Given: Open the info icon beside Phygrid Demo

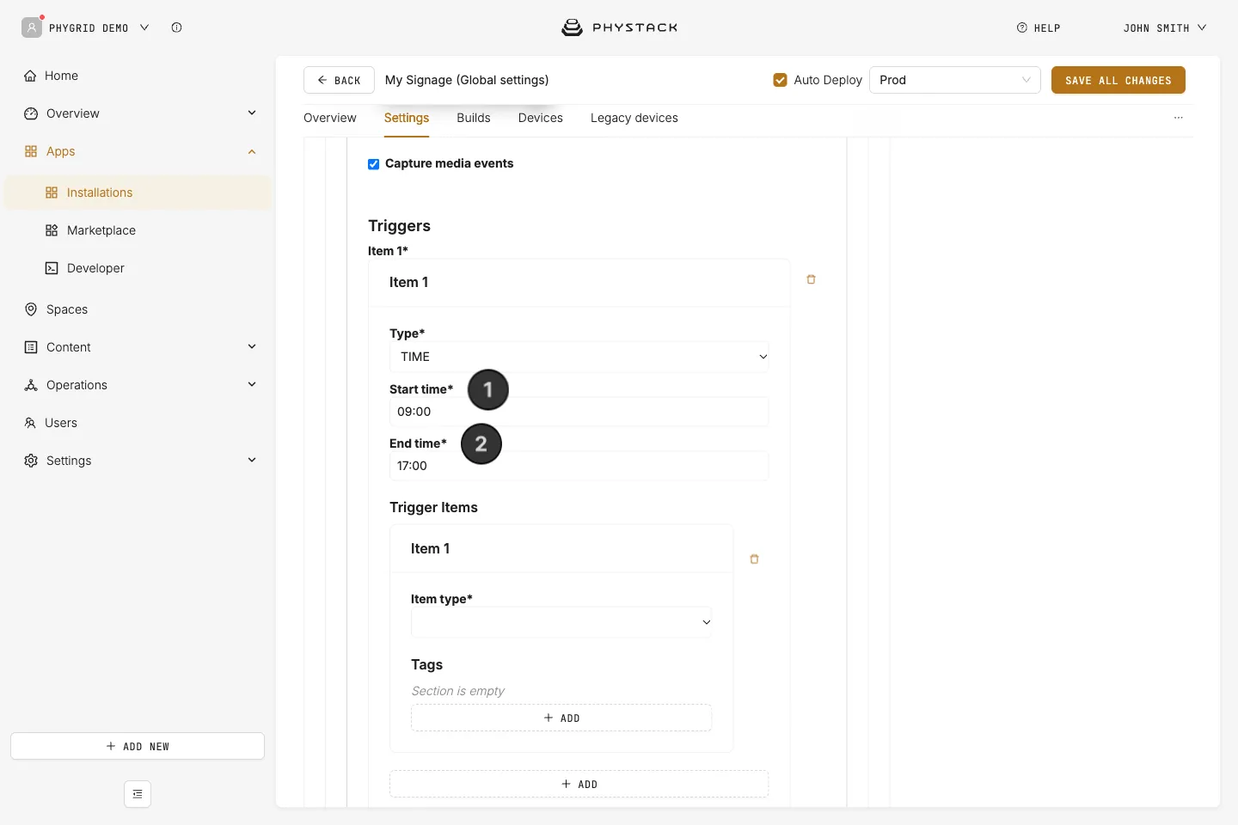Looking at the screenshot, I should pyautogui.click(x=176, y=27).
